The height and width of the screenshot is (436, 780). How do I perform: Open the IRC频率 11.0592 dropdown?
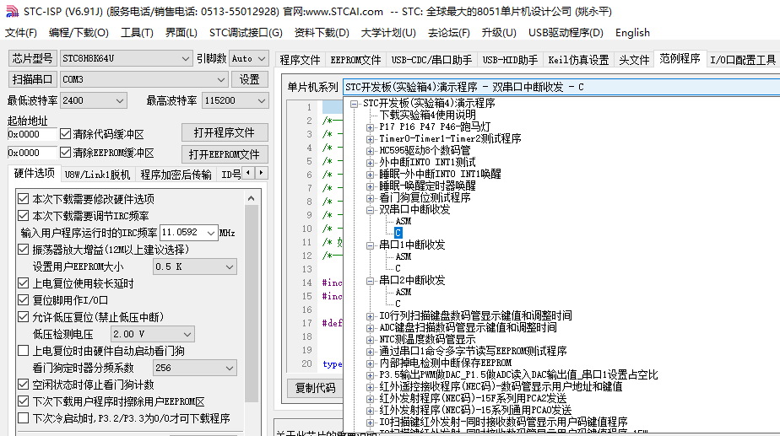(188, 233)
